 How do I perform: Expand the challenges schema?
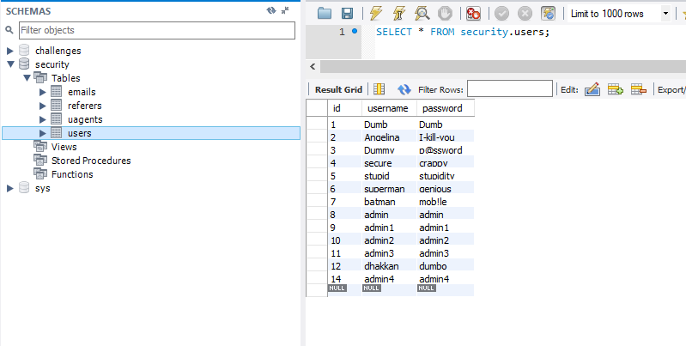10,51
